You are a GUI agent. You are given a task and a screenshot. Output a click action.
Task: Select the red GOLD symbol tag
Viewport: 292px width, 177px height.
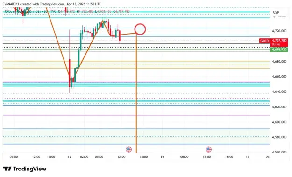click(x=264, y=41)
